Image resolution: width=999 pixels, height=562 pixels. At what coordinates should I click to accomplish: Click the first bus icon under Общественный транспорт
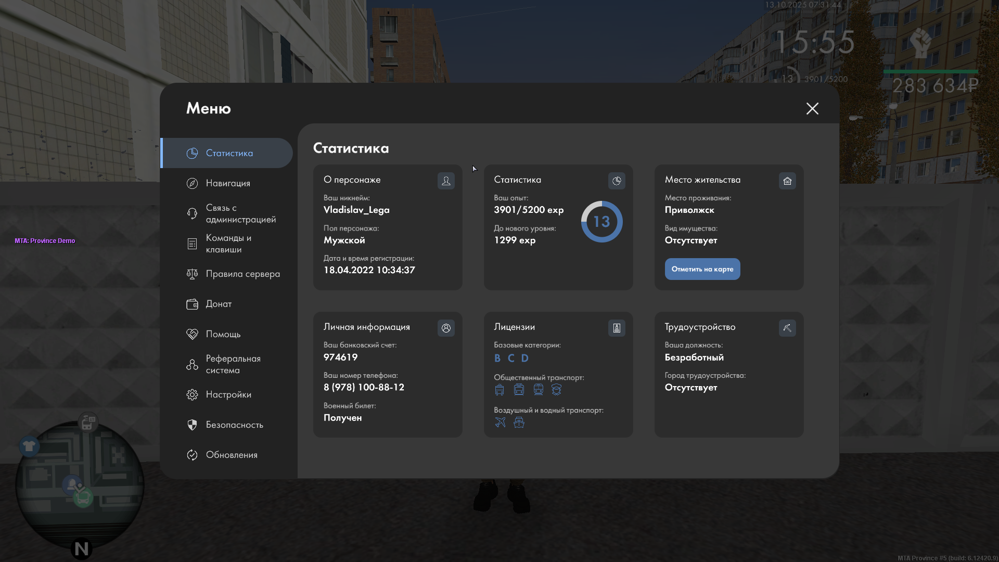[499, 390]
